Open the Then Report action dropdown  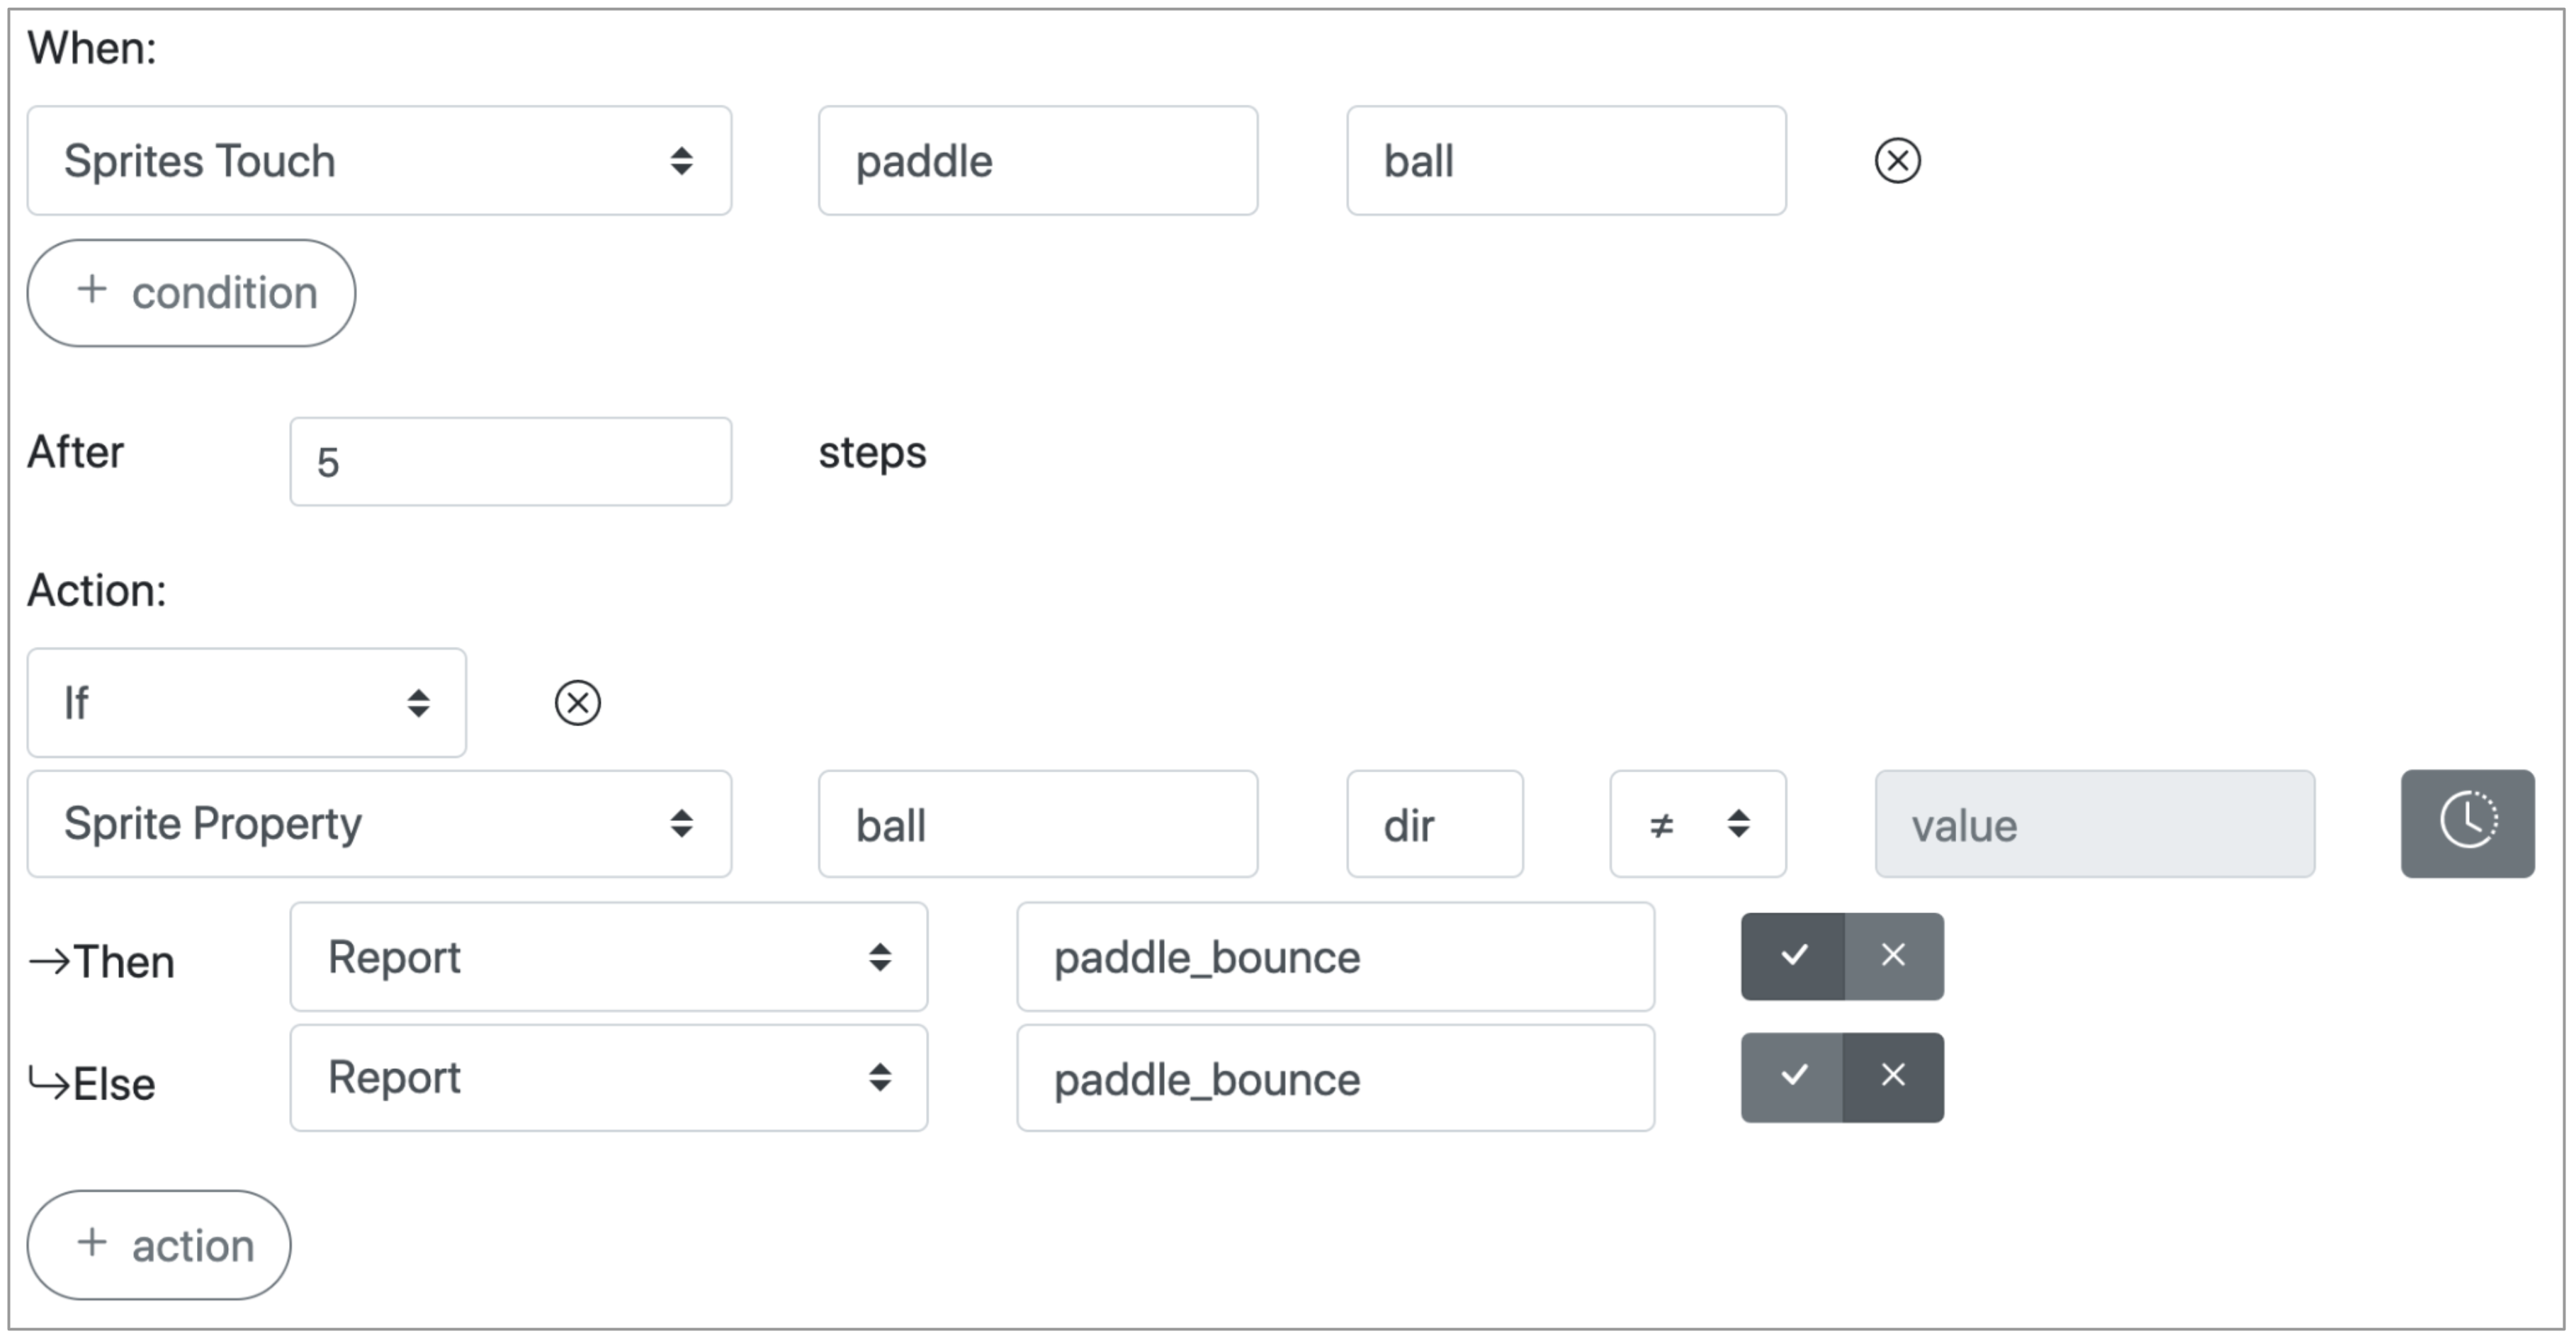[608, 957]
